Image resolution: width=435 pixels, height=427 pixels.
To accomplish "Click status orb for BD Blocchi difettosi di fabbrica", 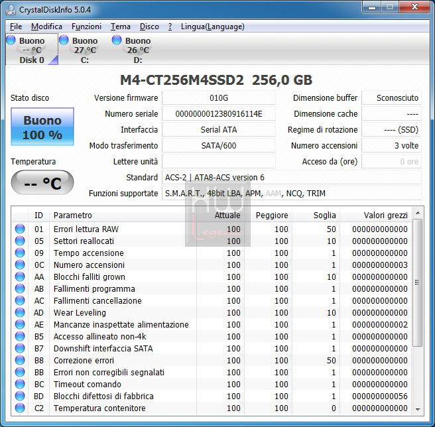I will tap(20, 396).
